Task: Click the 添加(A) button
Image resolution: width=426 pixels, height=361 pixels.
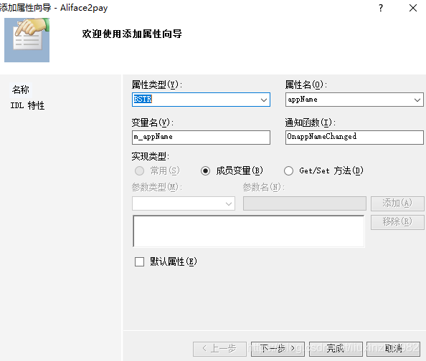Action: pos(397,203)
